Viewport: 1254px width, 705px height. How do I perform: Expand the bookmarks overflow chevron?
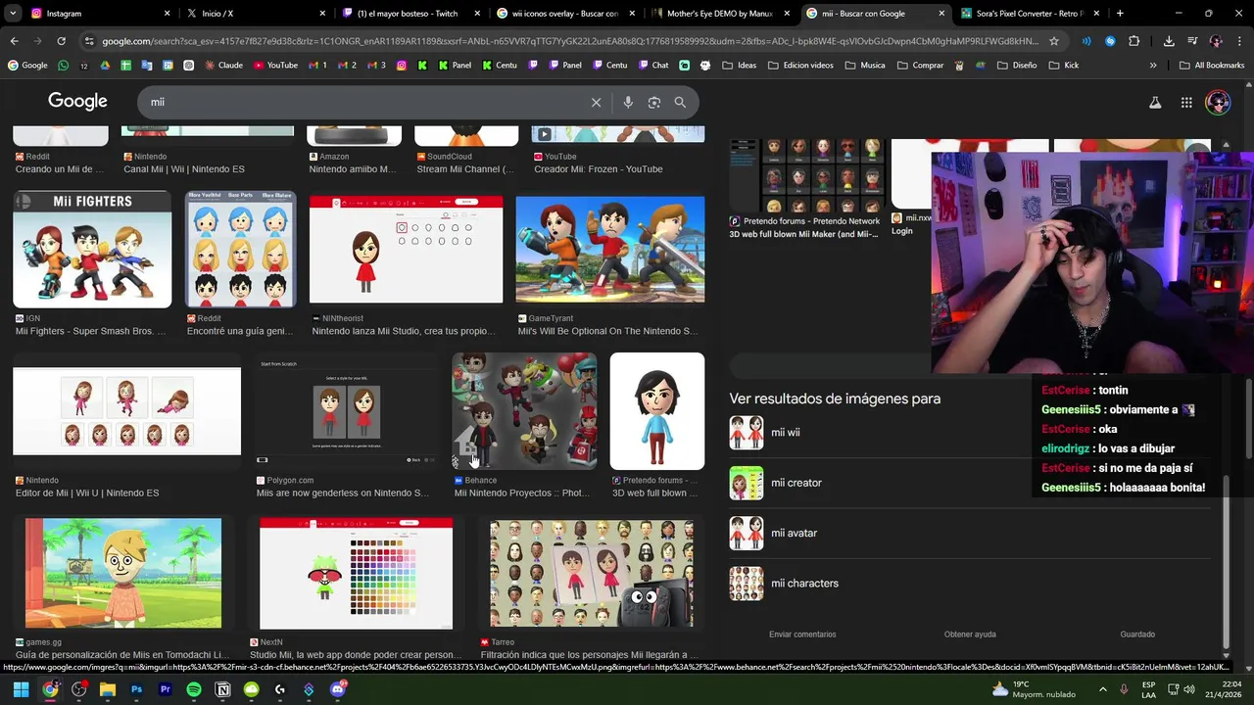click(1153, 66)
